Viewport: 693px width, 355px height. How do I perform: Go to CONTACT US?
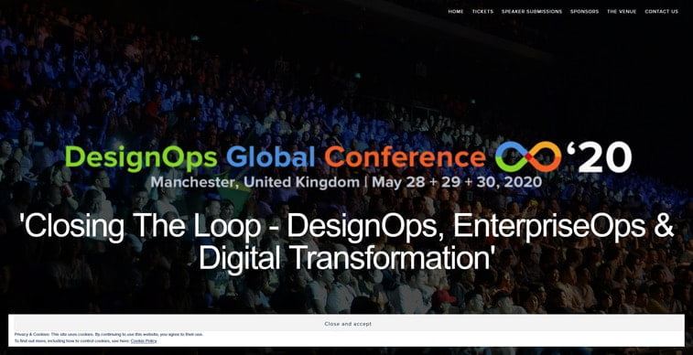click(x=661, y=12)
